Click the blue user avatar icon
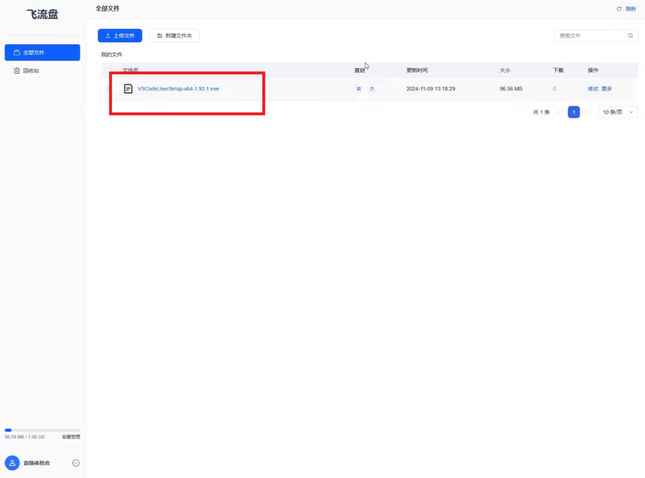The image size is (645, 478). pos(12,463)
